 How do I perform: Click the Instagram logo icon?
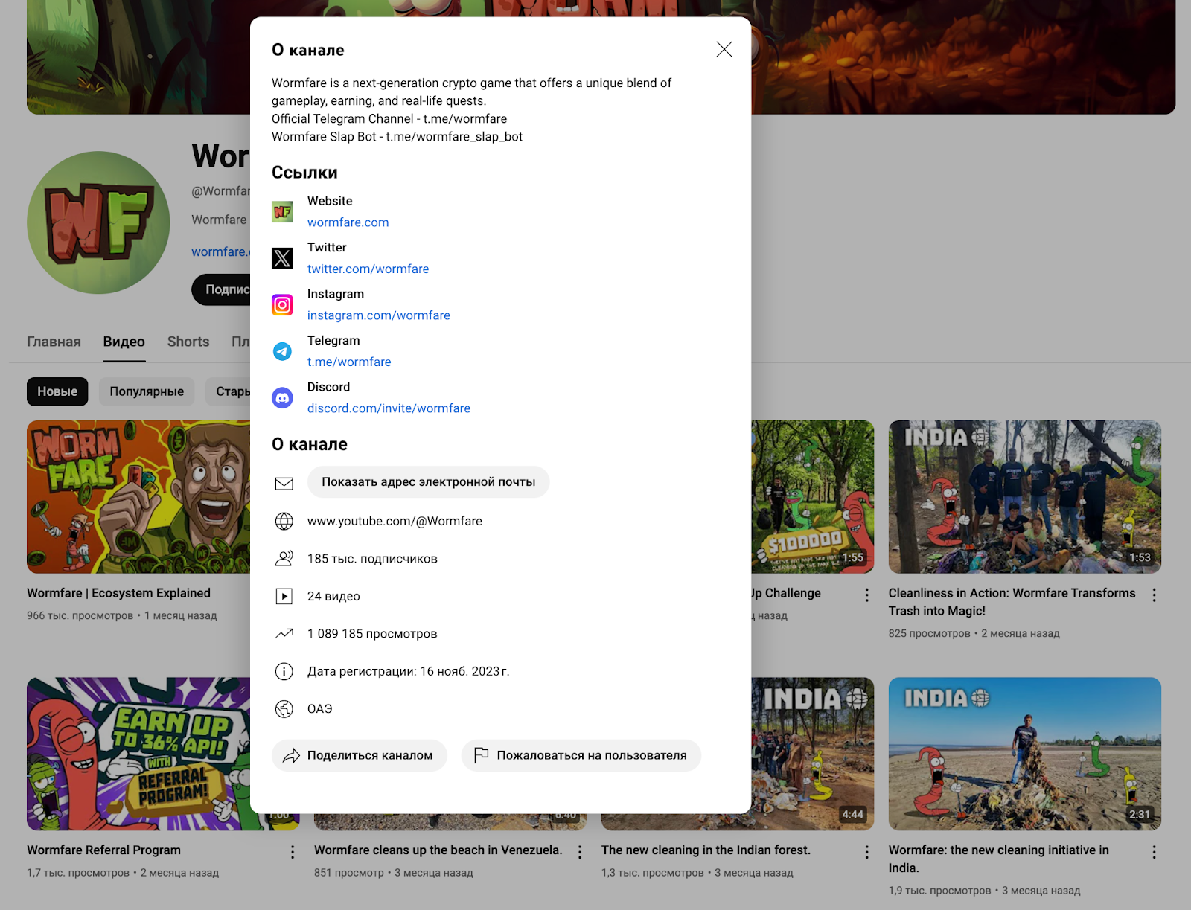(282, 305)
